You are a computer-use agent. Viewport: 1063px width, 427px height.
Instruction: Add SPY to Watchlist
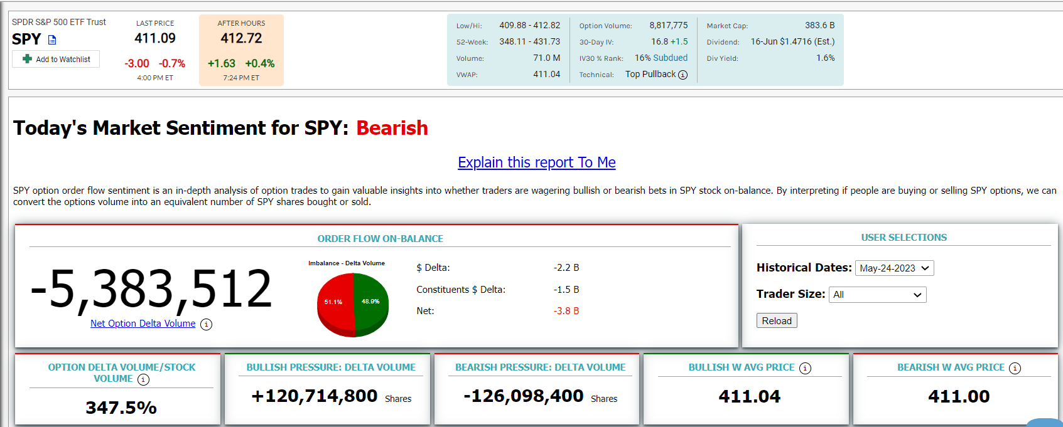56,59
